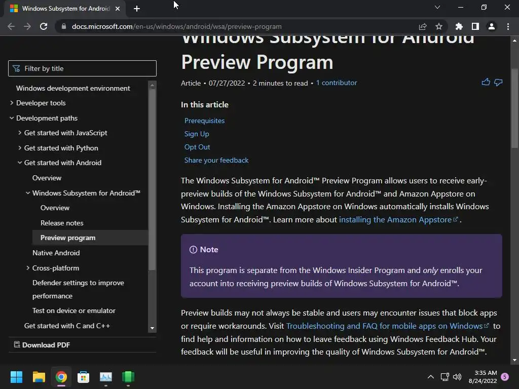
Task: Open Release notes in sidebar
Action: (x=62, y=223)
